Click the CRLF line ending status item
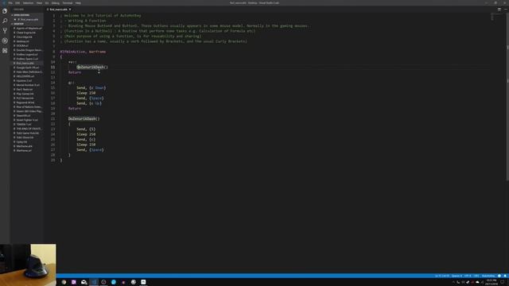 click(x=476, y=276)
